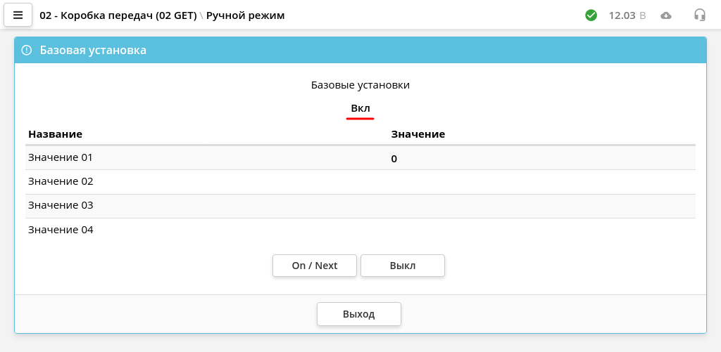Click the Вкл status label
The image size is (721, 352).
click(x=360, y=109)
